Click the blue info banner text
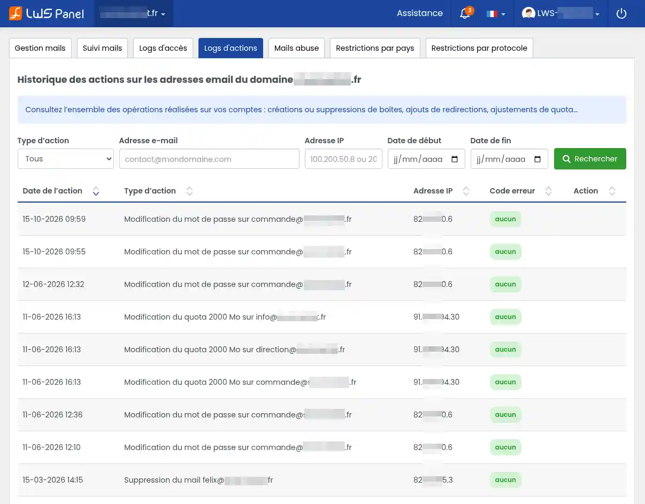The height and width of the screenshot is (504, 645). click(x=301, y=110)
